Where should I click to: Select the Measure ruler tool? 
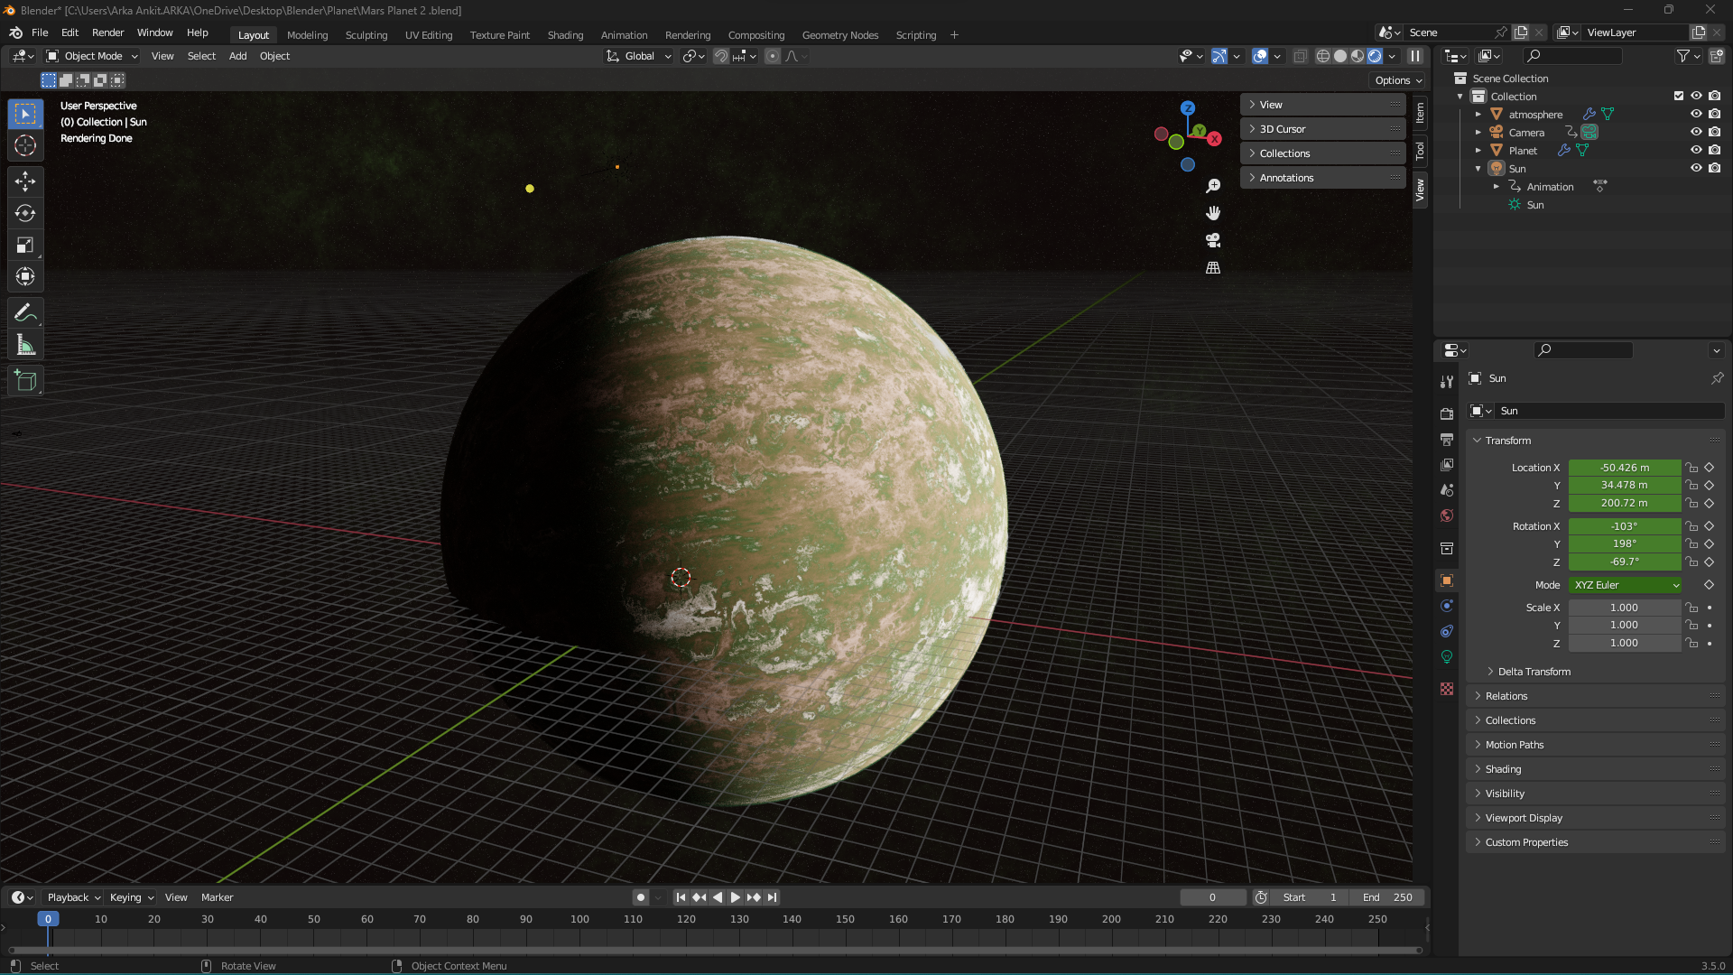25,346
